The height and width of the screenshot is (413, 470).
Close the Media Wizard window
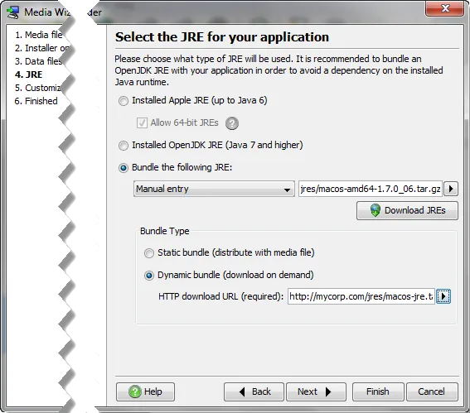pos(445,8)
